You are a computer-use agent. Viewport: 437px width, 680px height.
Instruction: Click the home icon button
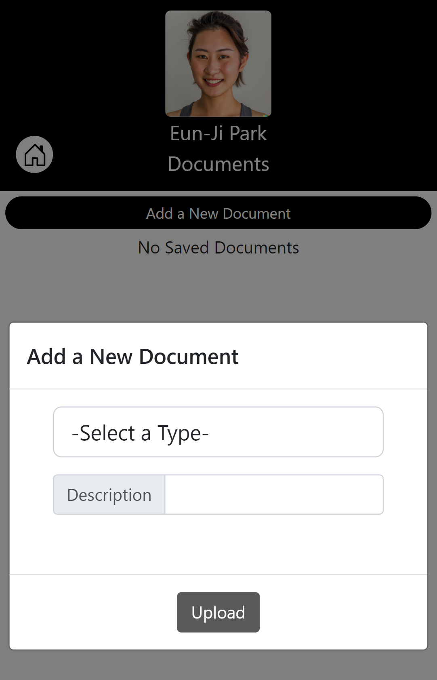pos(34,154)
